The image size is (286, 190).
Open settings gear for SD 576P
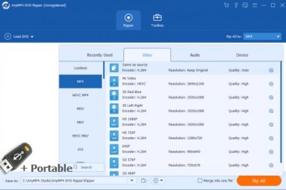[271, 165]
